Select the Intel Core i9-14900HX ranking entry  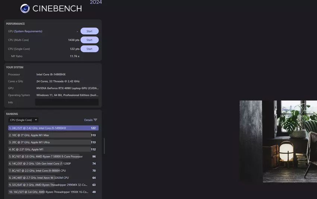(x=53, y=128)
